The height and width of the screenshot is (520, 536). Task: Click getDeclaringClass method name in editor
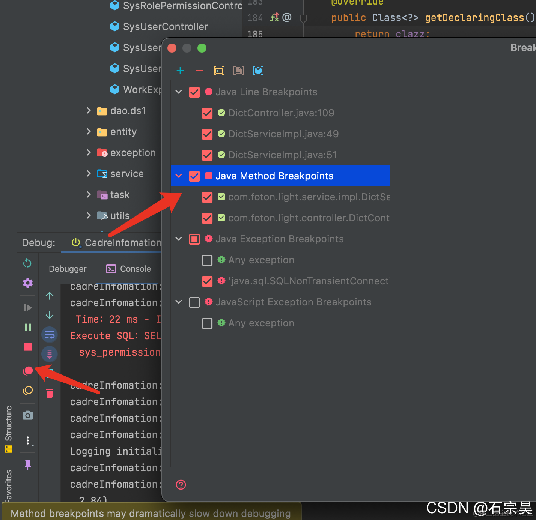pos(474,17)
